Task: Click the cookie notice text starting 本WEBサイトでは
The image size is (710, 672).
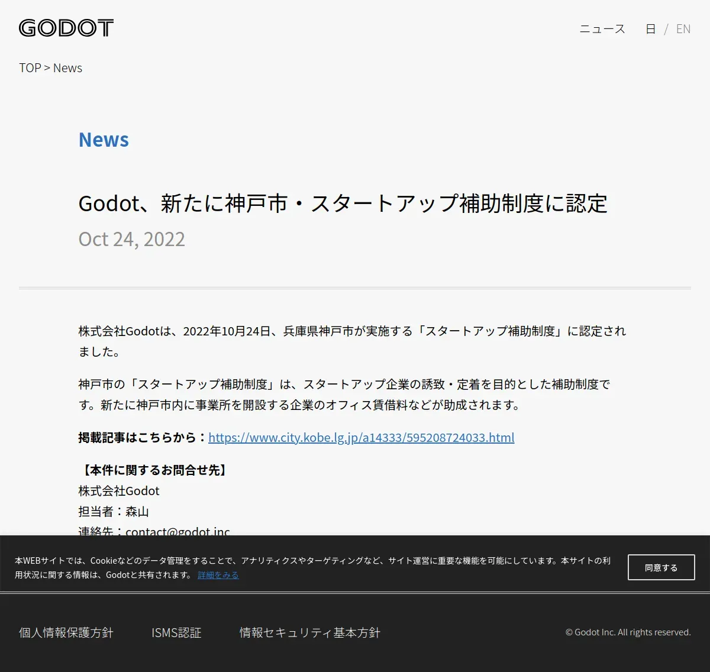Action: (x=312, y=567)
